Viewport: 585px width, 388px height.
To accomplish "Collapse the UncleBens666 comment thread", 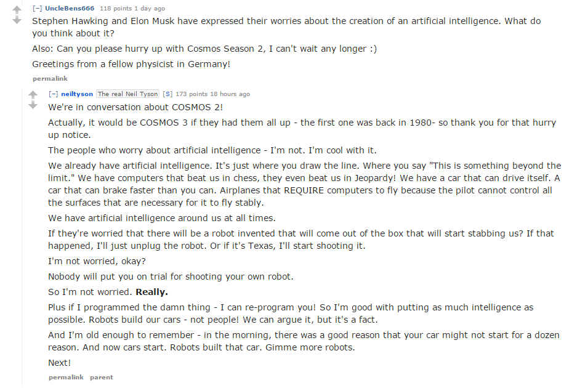I will pyautogui.click(x=38, y=9).
